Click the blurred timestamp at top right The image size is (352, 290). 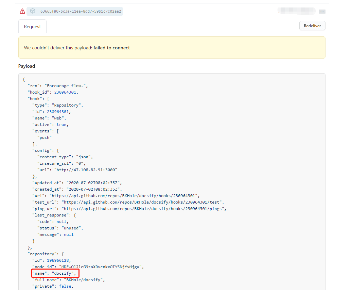point(296,11)
